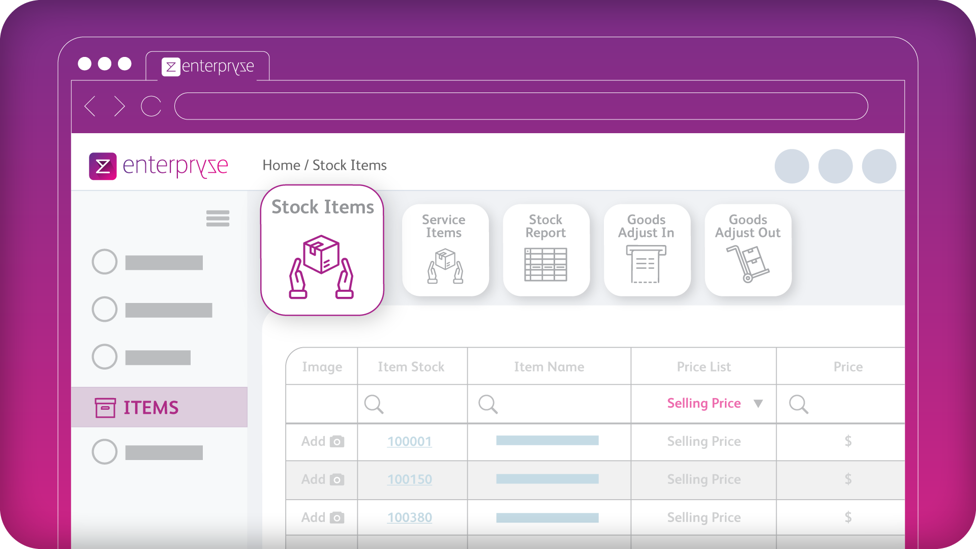
Task: Click the browser address bar
Action: click(521, 106)
